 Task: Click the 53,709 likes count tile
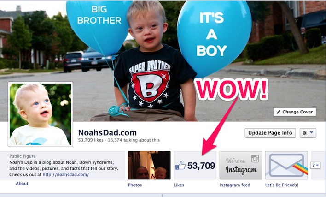[x=195, y=165]
